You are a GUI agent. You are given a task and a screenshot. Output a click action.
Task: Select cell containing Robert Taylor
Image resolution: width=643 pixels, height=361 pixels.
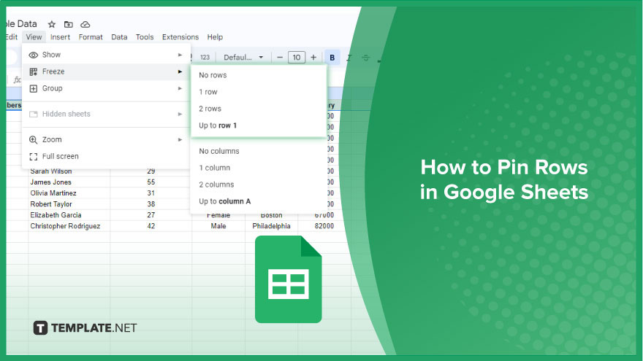[69, 204]
